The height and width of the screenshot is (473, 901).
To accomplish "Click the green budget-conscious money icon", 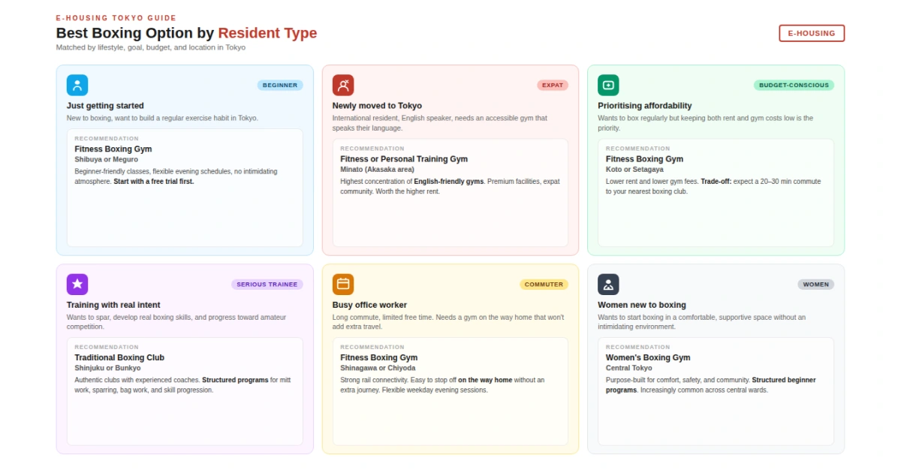I will click(608, 85).
